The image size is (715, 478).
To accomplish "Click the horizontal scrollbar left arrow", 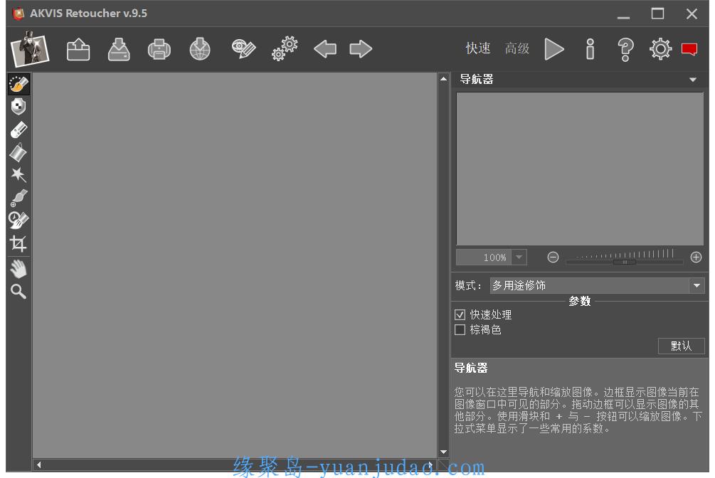I will (38, 464).
